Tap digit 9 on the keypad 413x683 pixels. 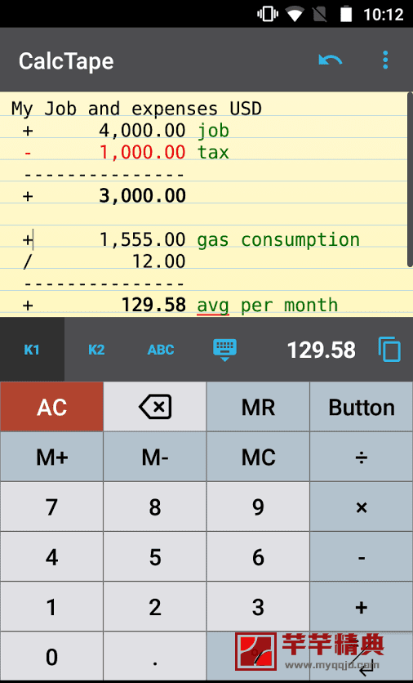258,507
